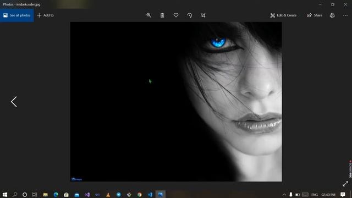Add photo to favorites with heart icon

point(176,15)
